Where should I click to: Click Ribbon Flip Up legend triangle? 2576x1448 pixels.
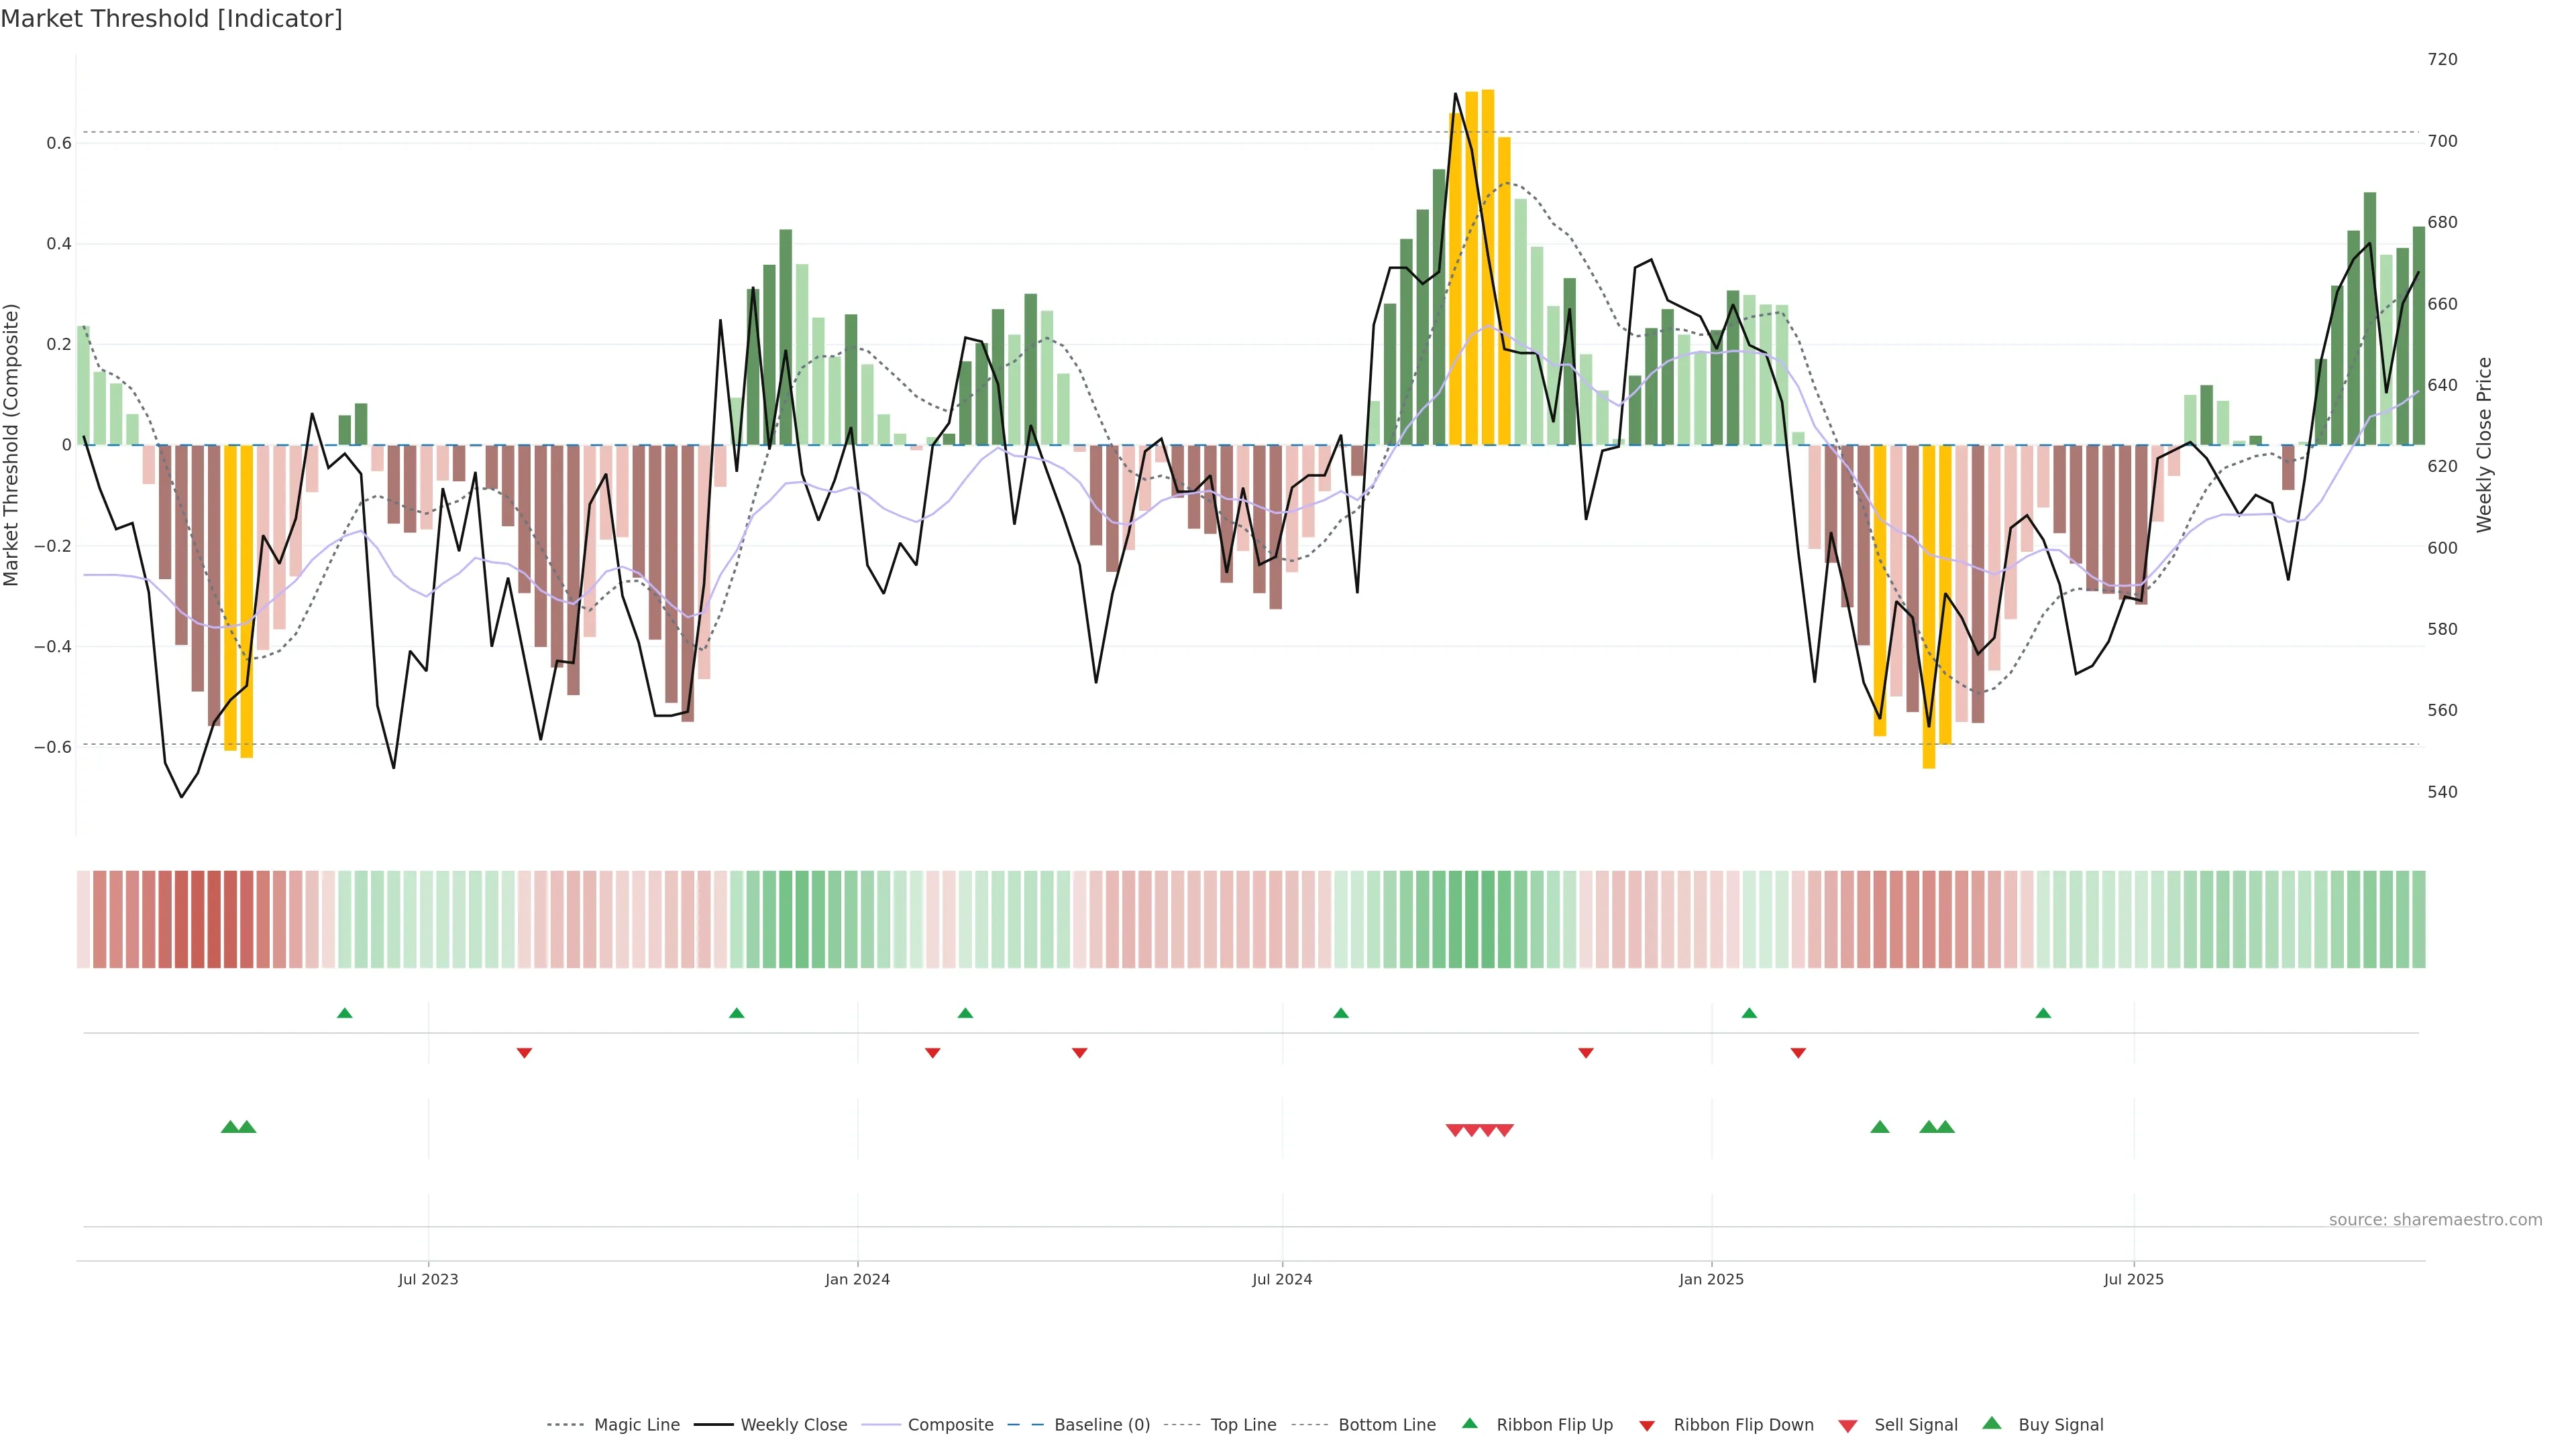(1469, 1424)
